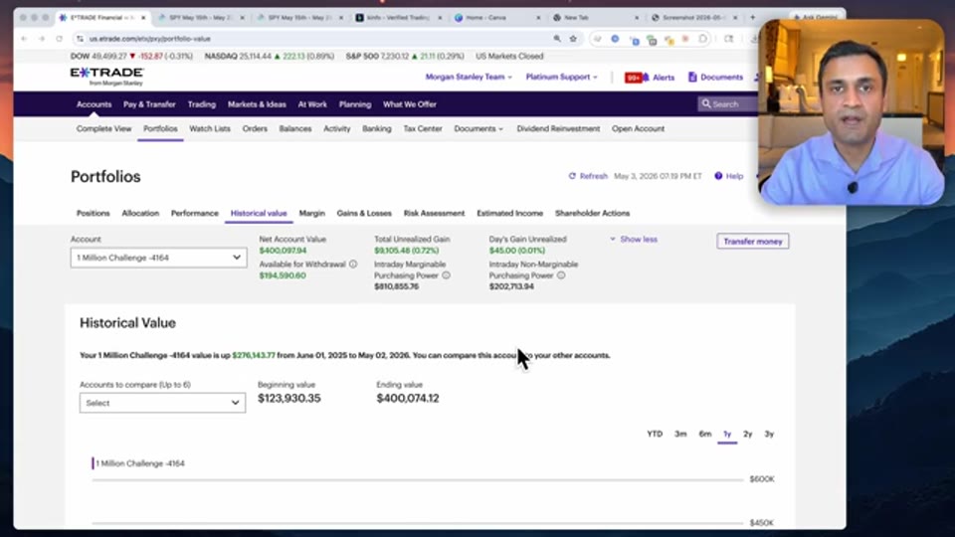Click the browser forward arrow
Screen dimensions: 955x537
(42, 39)
